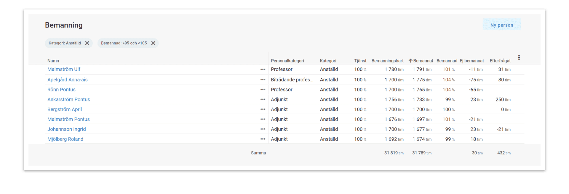Viewport: 569px width, 194px height.
Task: Sort by Personalkategori column header
Action: click(x=287, y=61)
